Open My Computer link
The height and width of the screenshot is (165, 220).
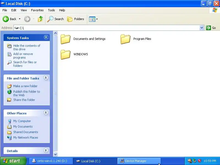click(x=22, y=121)
